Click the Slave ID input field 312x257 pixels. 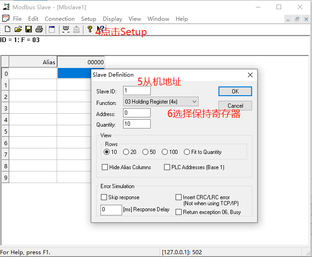[137, 91]
